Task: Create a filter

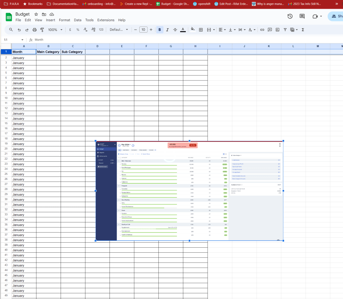Action: point(285,30)
